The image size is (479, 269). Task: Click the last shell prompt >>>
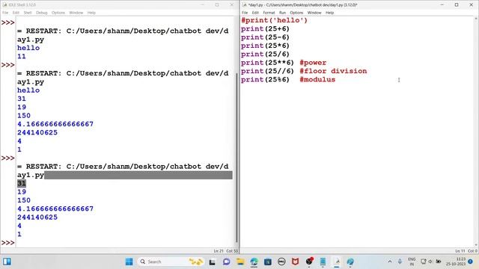8,243
